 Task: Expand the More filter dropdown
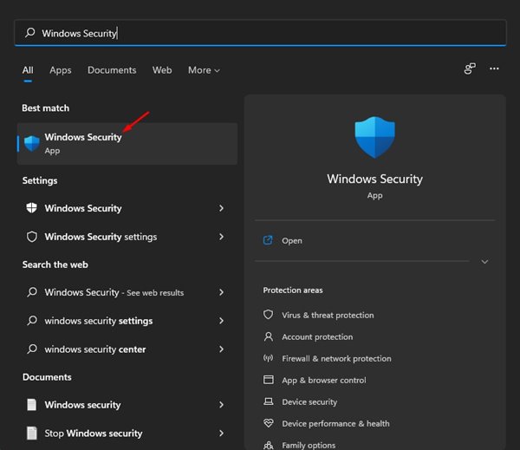204,70
